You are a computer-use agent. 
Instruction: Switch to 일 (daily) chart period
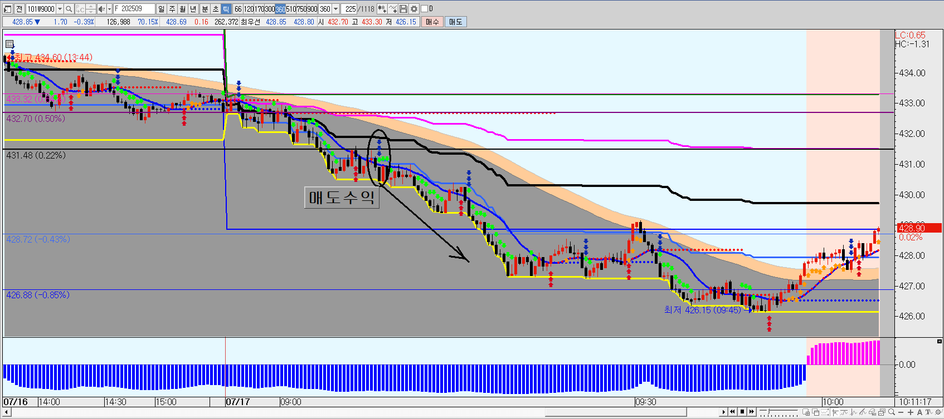click(161, 9)
